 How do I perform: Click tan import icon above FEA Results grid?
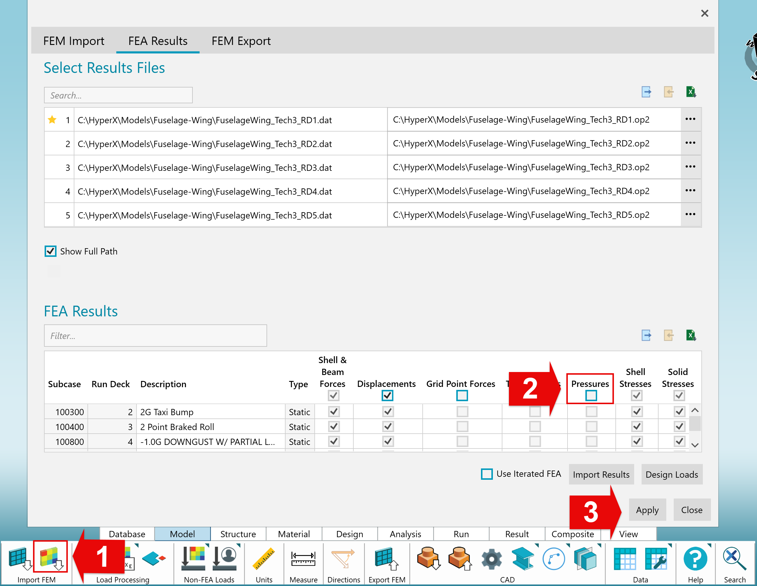669,335
